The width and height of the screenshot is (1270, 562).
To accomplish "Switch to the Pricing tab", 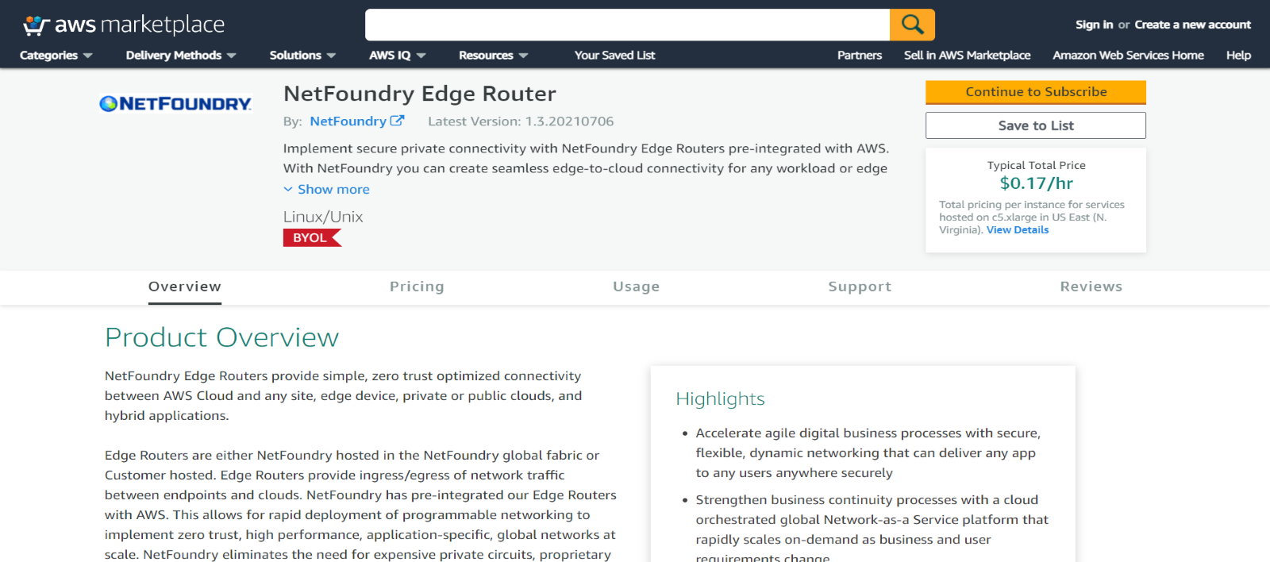I will 417,287.
